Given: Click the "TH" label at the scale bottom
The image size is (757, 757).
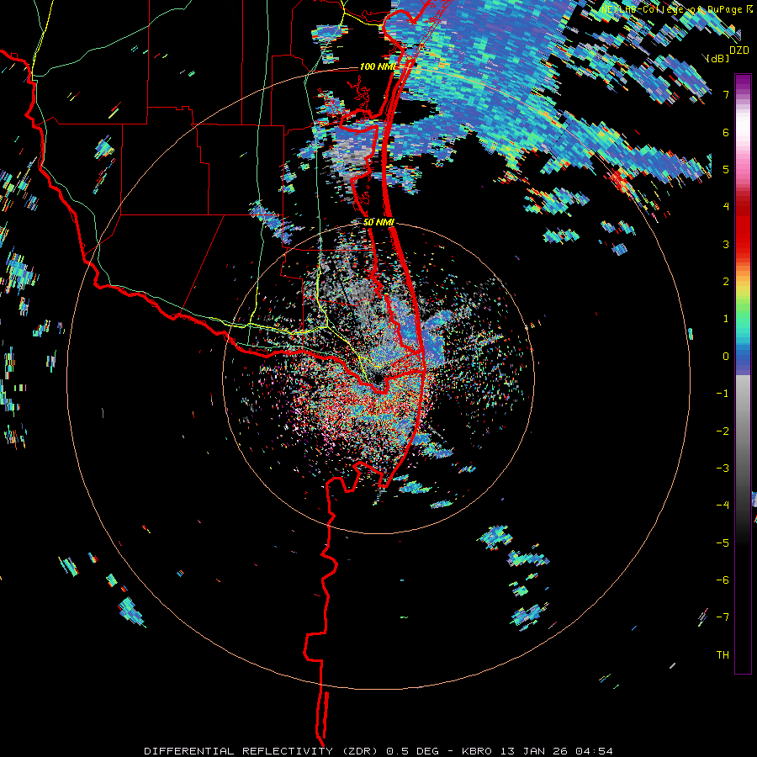Looking at the screenshot, I should coord(723,655).
